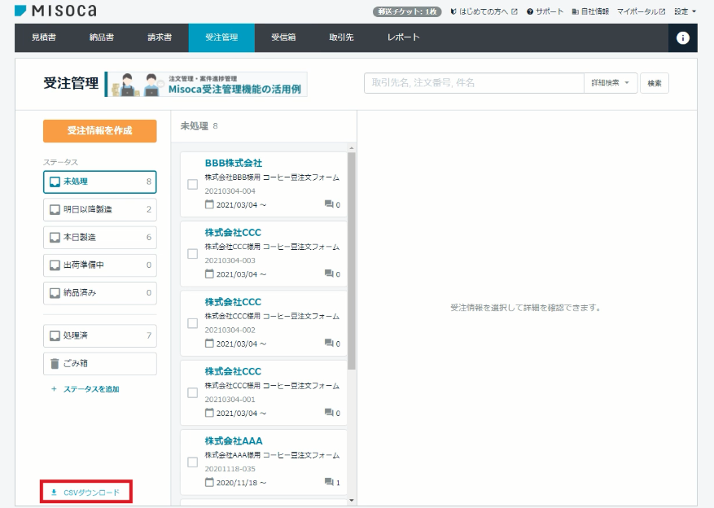Click the 郵送チケット badge

407,11
